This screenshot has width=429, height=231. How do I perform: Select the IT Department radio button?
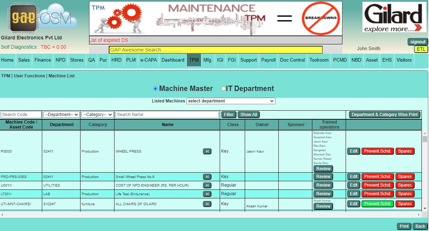[x=223, y=89]
